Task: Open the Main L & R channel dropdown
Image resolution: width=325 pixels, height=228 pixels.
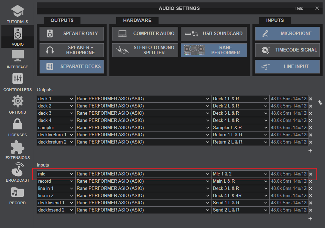Action: (240, 181)
